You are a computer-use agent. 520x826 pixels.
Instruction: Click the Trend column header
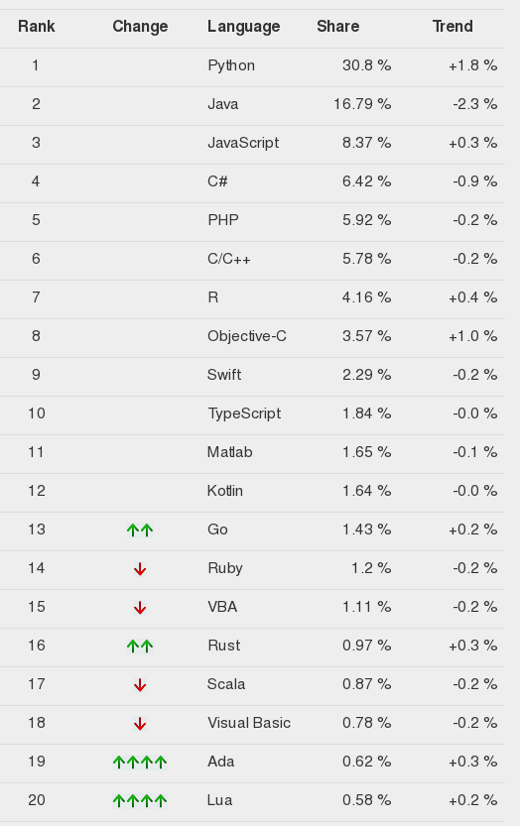click(453, 27)
